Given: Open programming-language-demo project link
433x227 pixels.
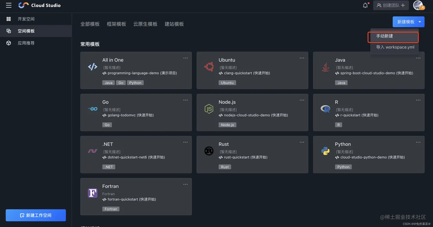Looking at the screenshot, I should coord(140,73).
